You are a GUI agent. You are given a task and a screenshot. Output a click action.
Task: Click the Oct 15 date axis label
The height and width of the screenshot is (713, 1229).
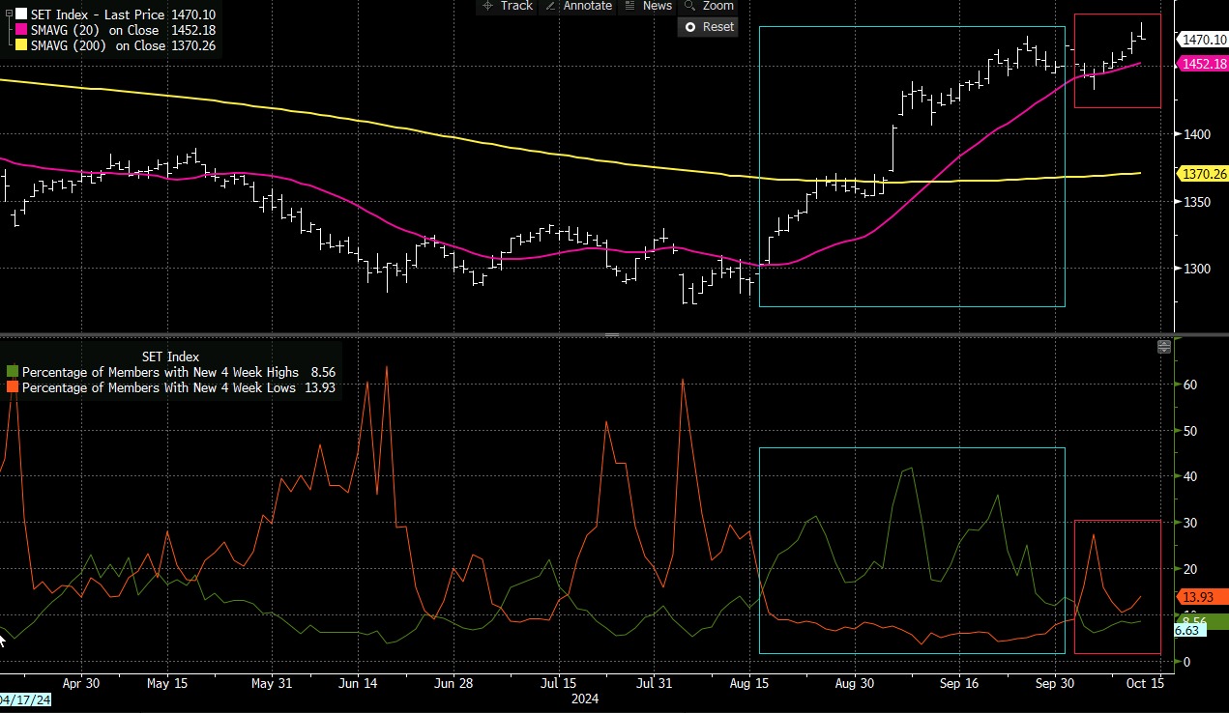(1144, 683)
